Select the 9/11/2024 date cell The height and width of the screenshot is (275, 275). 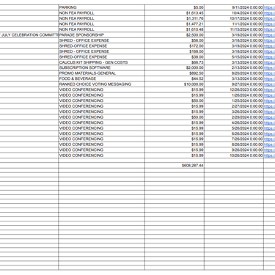pyautogui.click(x=234, y=7)
